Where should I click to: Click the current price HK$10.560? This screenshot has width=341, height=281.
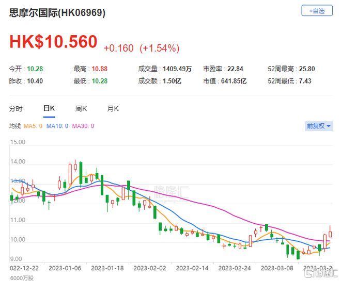[54, 42]
